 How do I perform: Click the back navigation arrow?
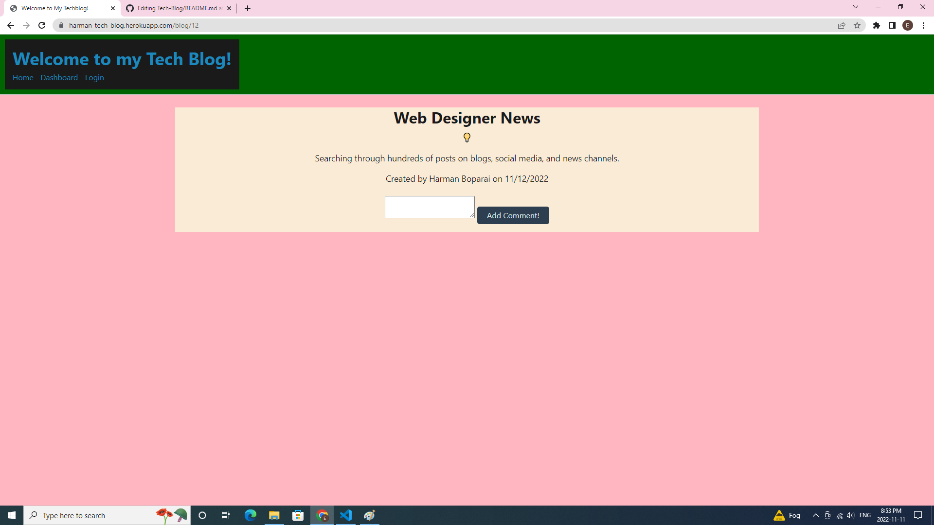click(x=10, y=25)
